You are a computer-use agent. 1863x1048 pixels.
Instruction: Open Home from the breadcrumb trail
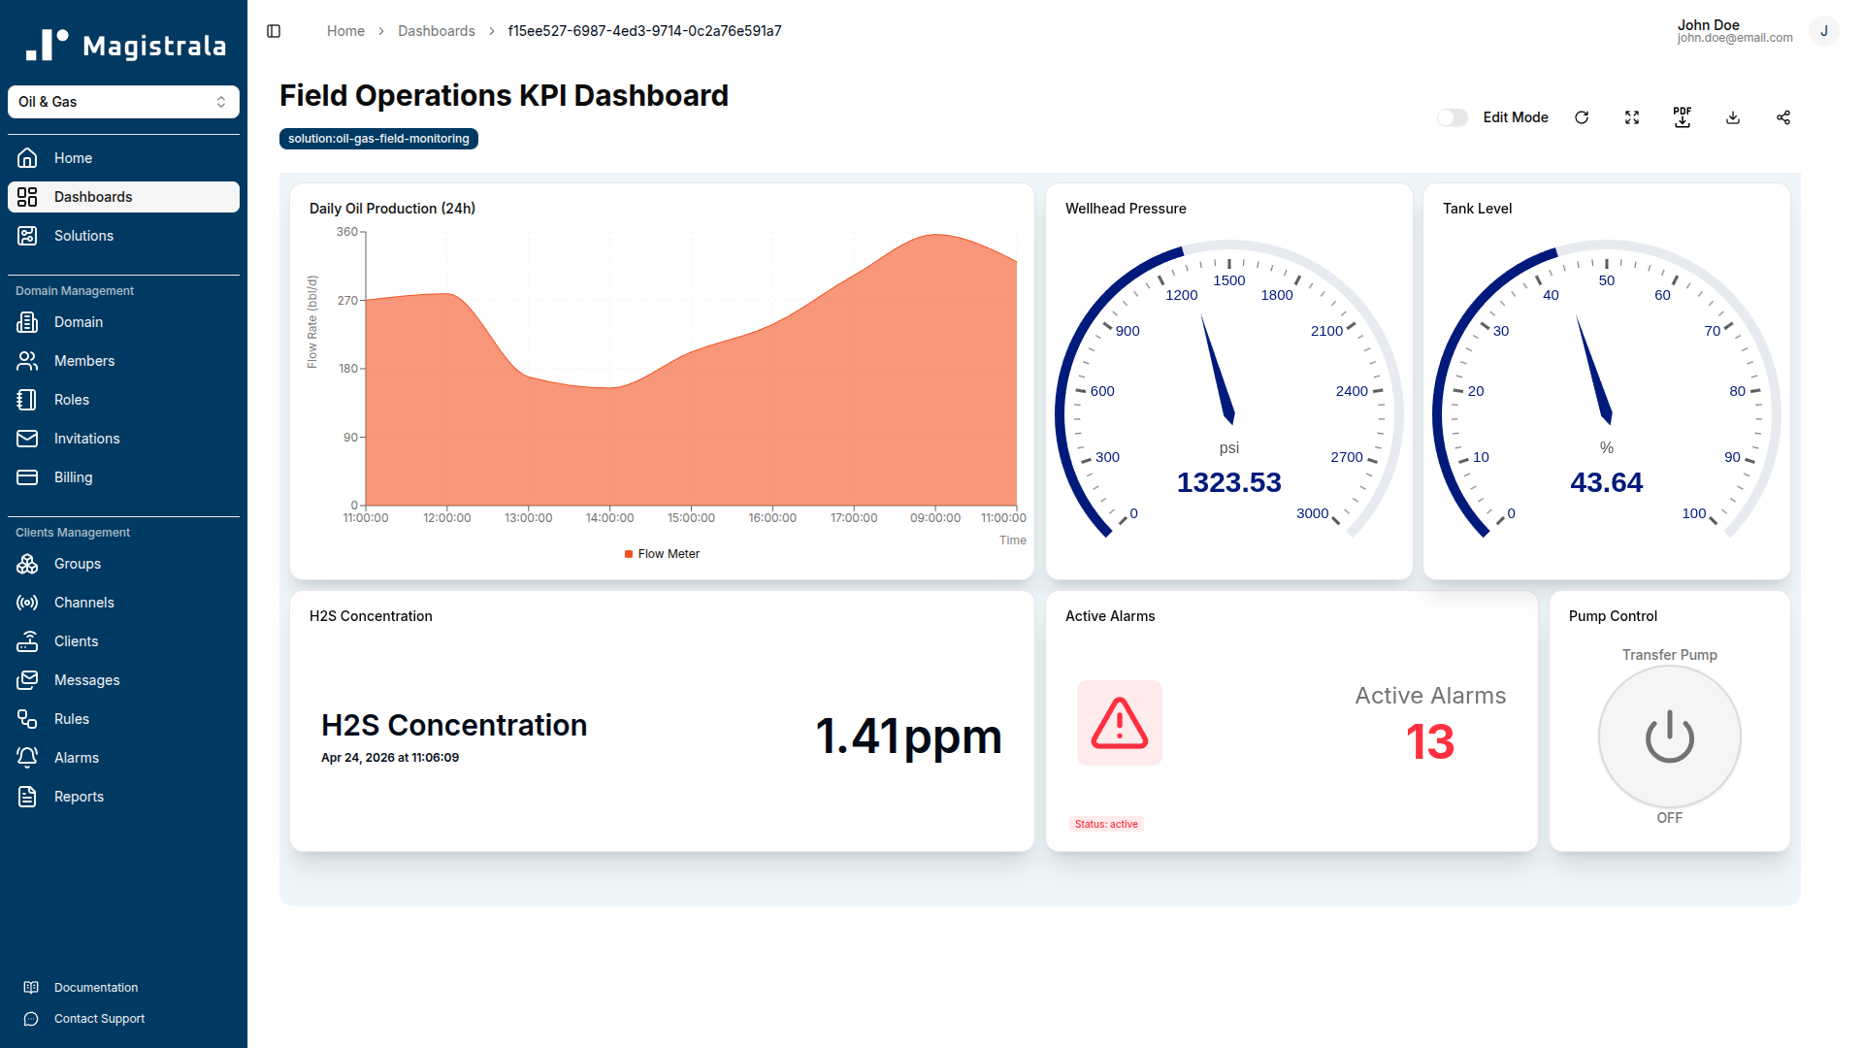345,30
